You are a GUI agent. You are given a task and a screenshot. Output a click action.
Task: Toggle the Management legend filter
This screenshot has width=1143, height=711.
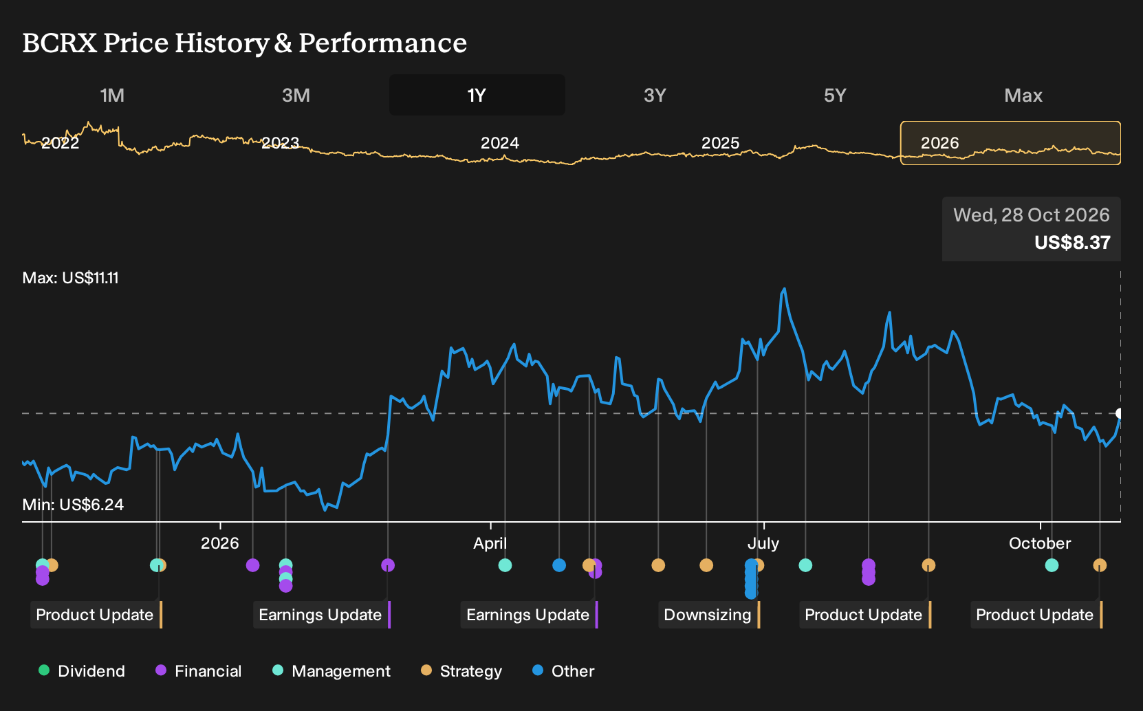click(x=331, y=671)
